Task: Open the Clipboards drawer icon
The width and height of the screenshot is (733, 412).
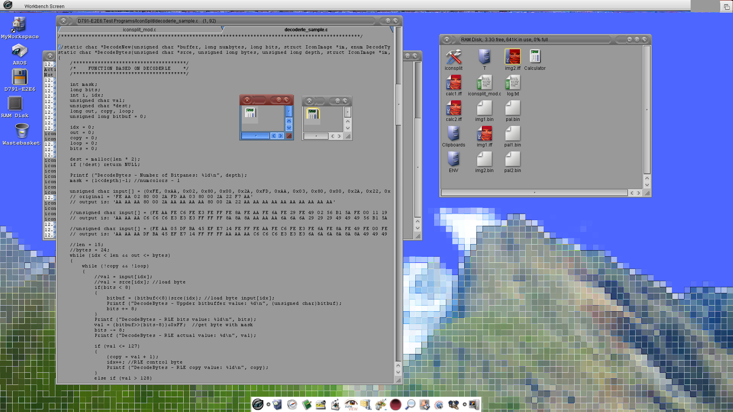Action: point(453,134)
